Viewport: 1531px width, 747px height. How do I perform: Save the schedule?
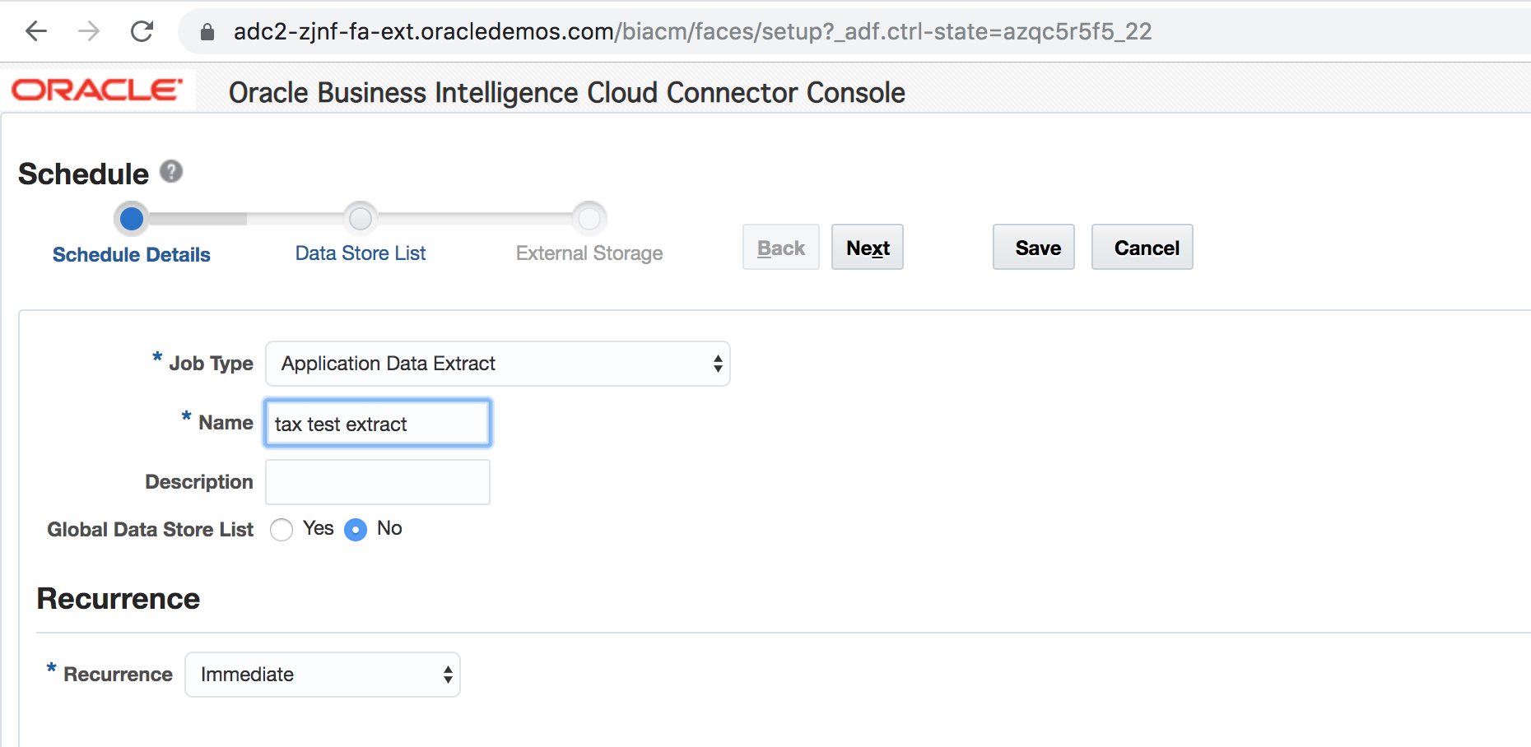coord(1033,248)
